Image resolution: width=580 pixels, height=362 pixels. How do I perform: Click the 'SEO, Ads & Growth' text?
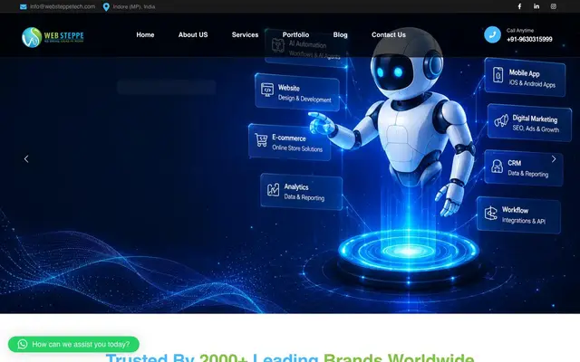pos(536,129)
